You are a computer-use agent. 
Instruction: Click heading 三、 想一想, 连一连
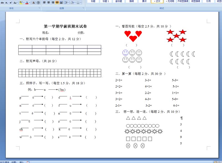148,112
